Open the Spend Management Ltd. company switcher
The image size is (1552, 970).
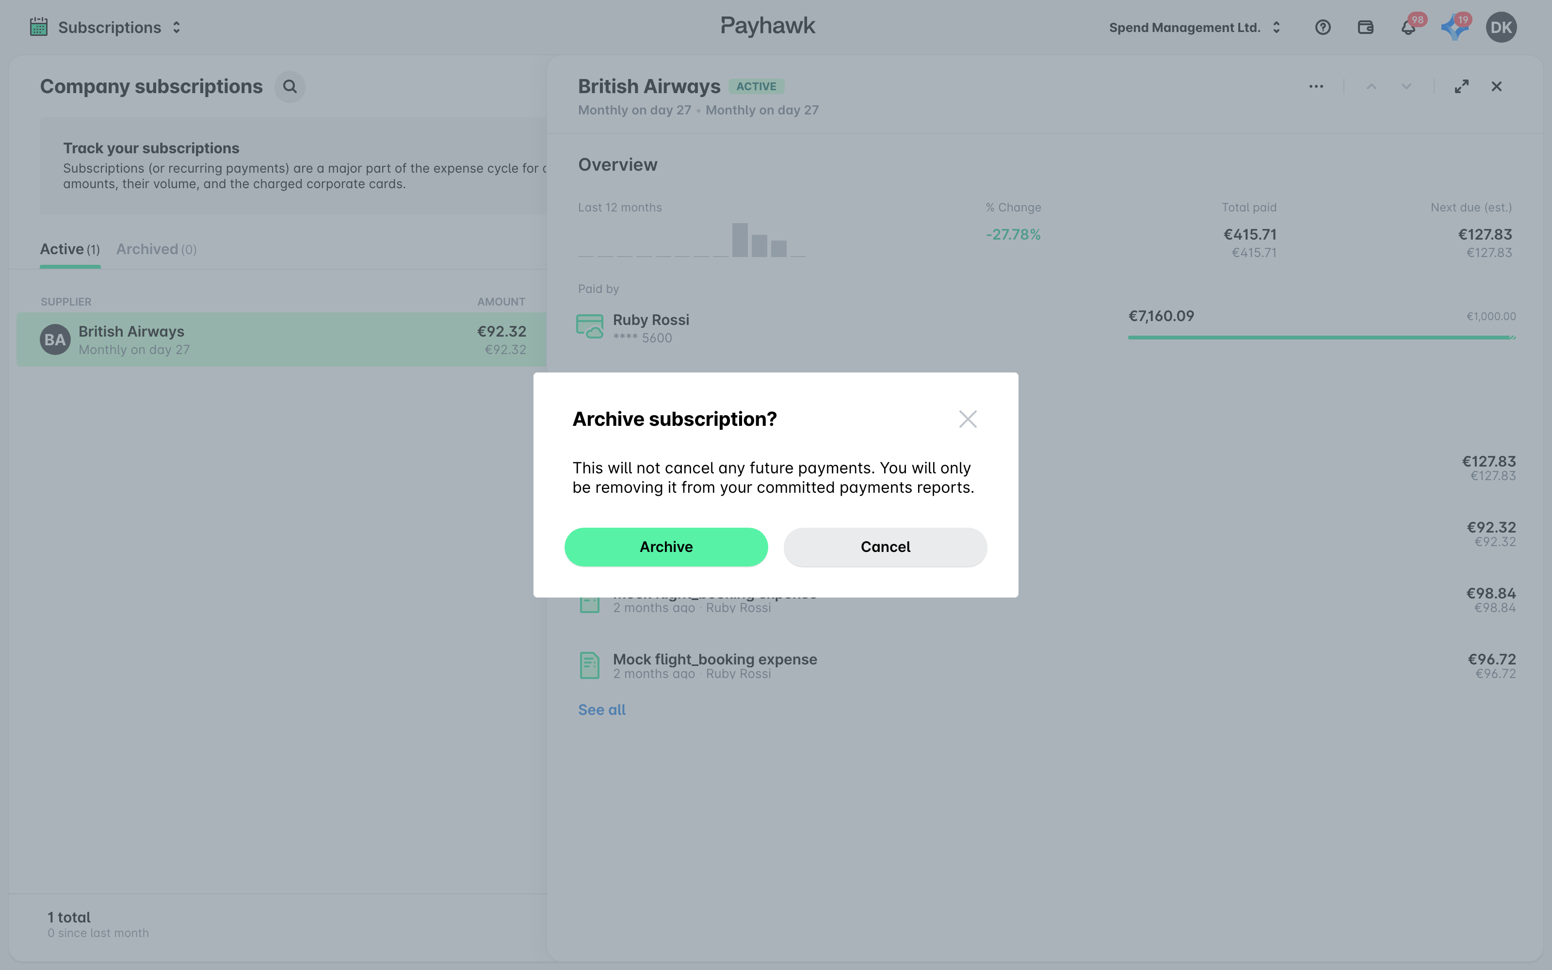pos(1194,28)
